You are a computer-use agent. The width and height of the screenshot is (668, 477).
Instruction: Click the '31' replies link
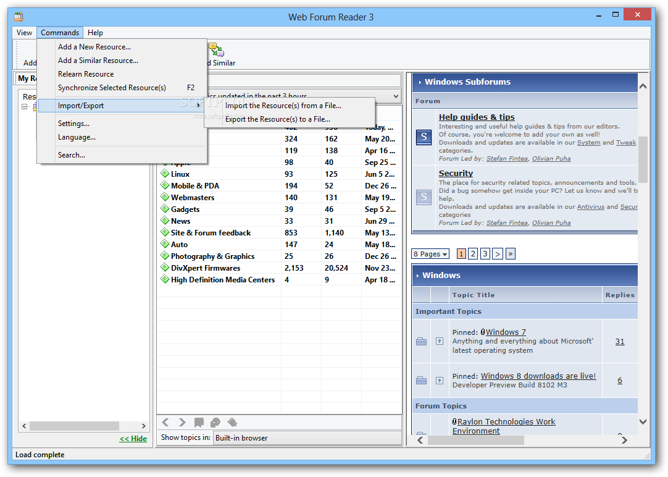[x=620, y=342]
